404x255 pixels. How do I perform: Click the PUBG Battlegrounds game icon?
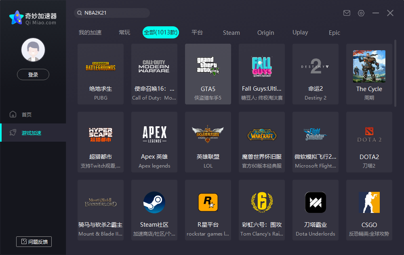pos(101,67)
